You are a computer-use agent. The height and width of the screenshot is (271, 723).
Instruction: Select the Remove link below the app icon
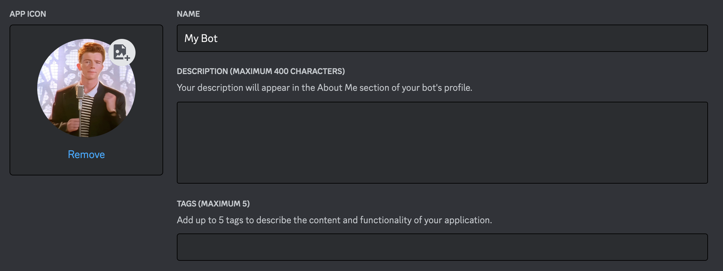86,154
